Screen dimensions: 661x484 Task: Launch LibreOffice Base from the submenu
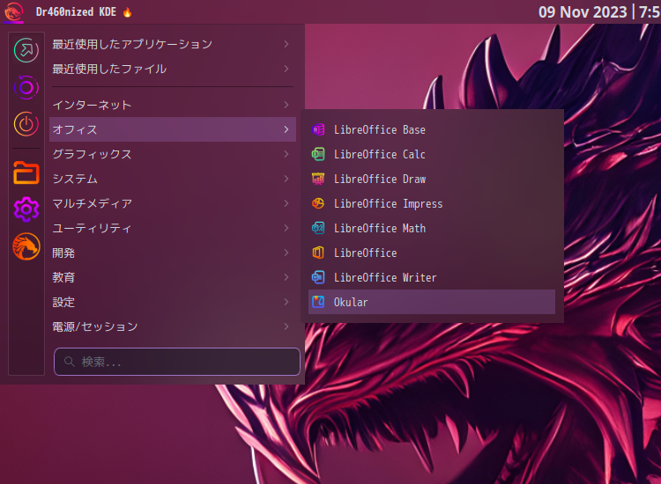(x=432, y=129)
